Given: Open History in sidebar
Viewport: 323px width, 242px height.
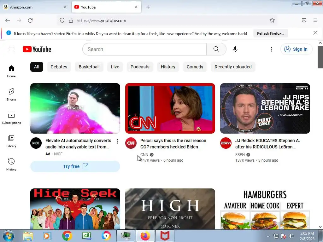Looking at the screenshot, I should (11, 164).
